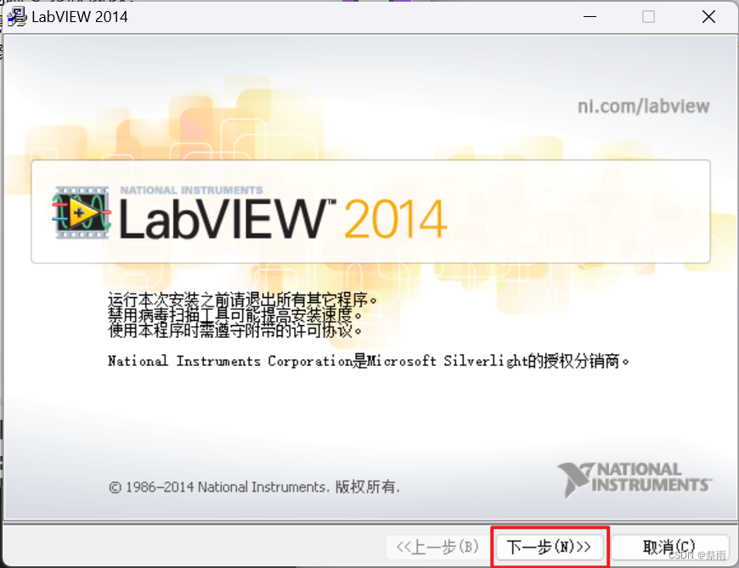The height and width of the screenshot is (568, 739).
Task: Click the text '运行本次安装之前请退出所有其它程序。'
Action: point(243,299)
